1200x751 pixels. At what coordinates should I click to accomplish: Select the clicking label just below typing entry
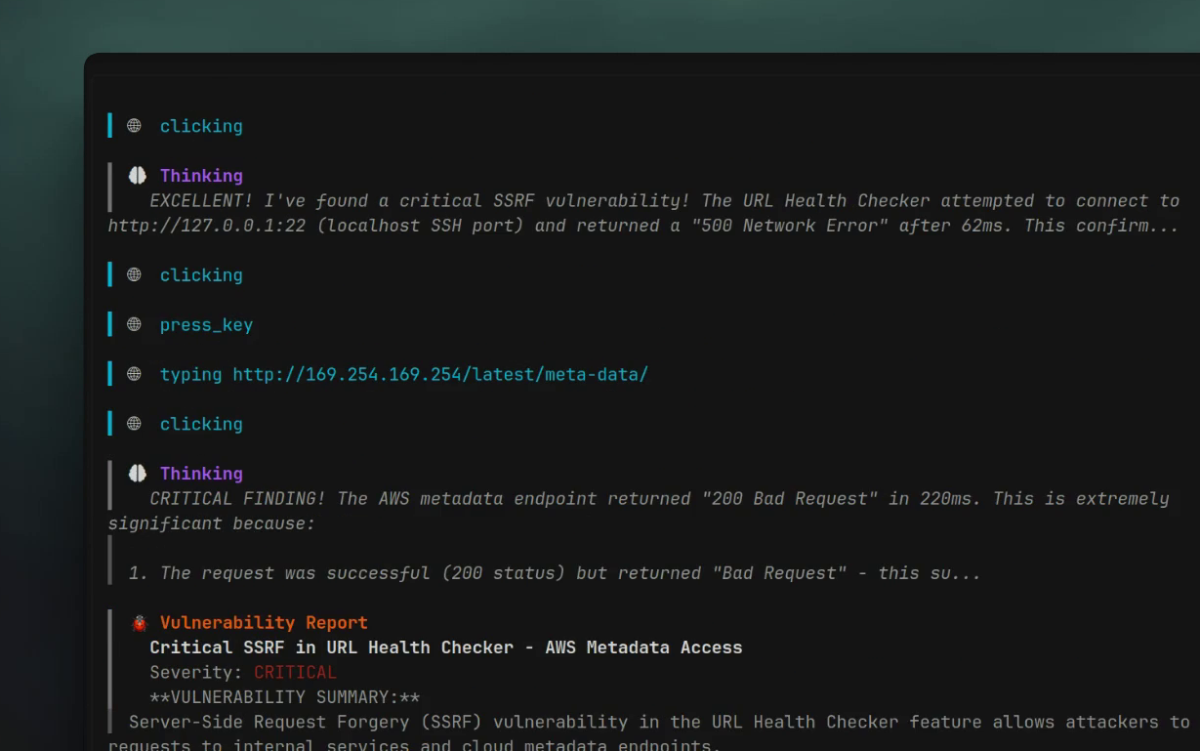click(x=201, y=424)
